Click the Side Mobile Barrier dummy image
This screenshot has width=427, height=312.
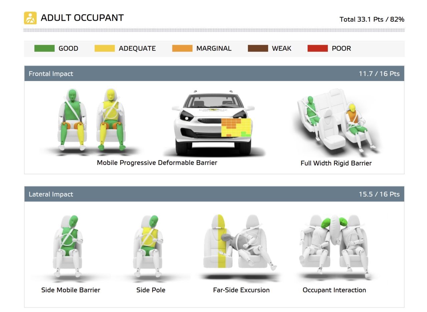68,247
